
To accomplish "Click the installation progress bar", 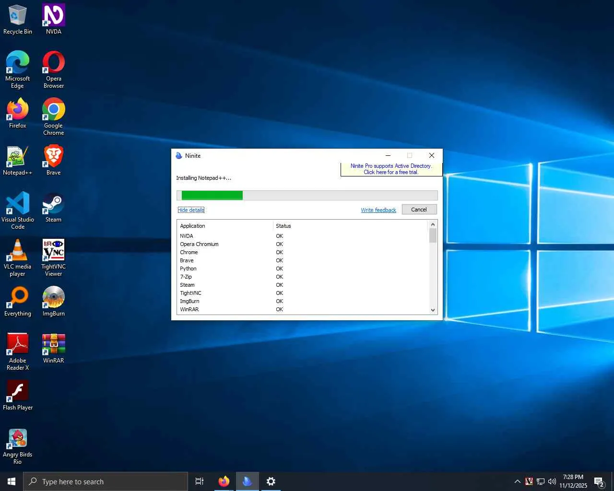I will click(x=307, y=195).
